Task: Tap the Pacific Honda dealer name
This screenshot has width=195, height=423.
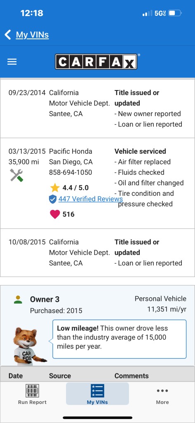Action: click(70, 151)
